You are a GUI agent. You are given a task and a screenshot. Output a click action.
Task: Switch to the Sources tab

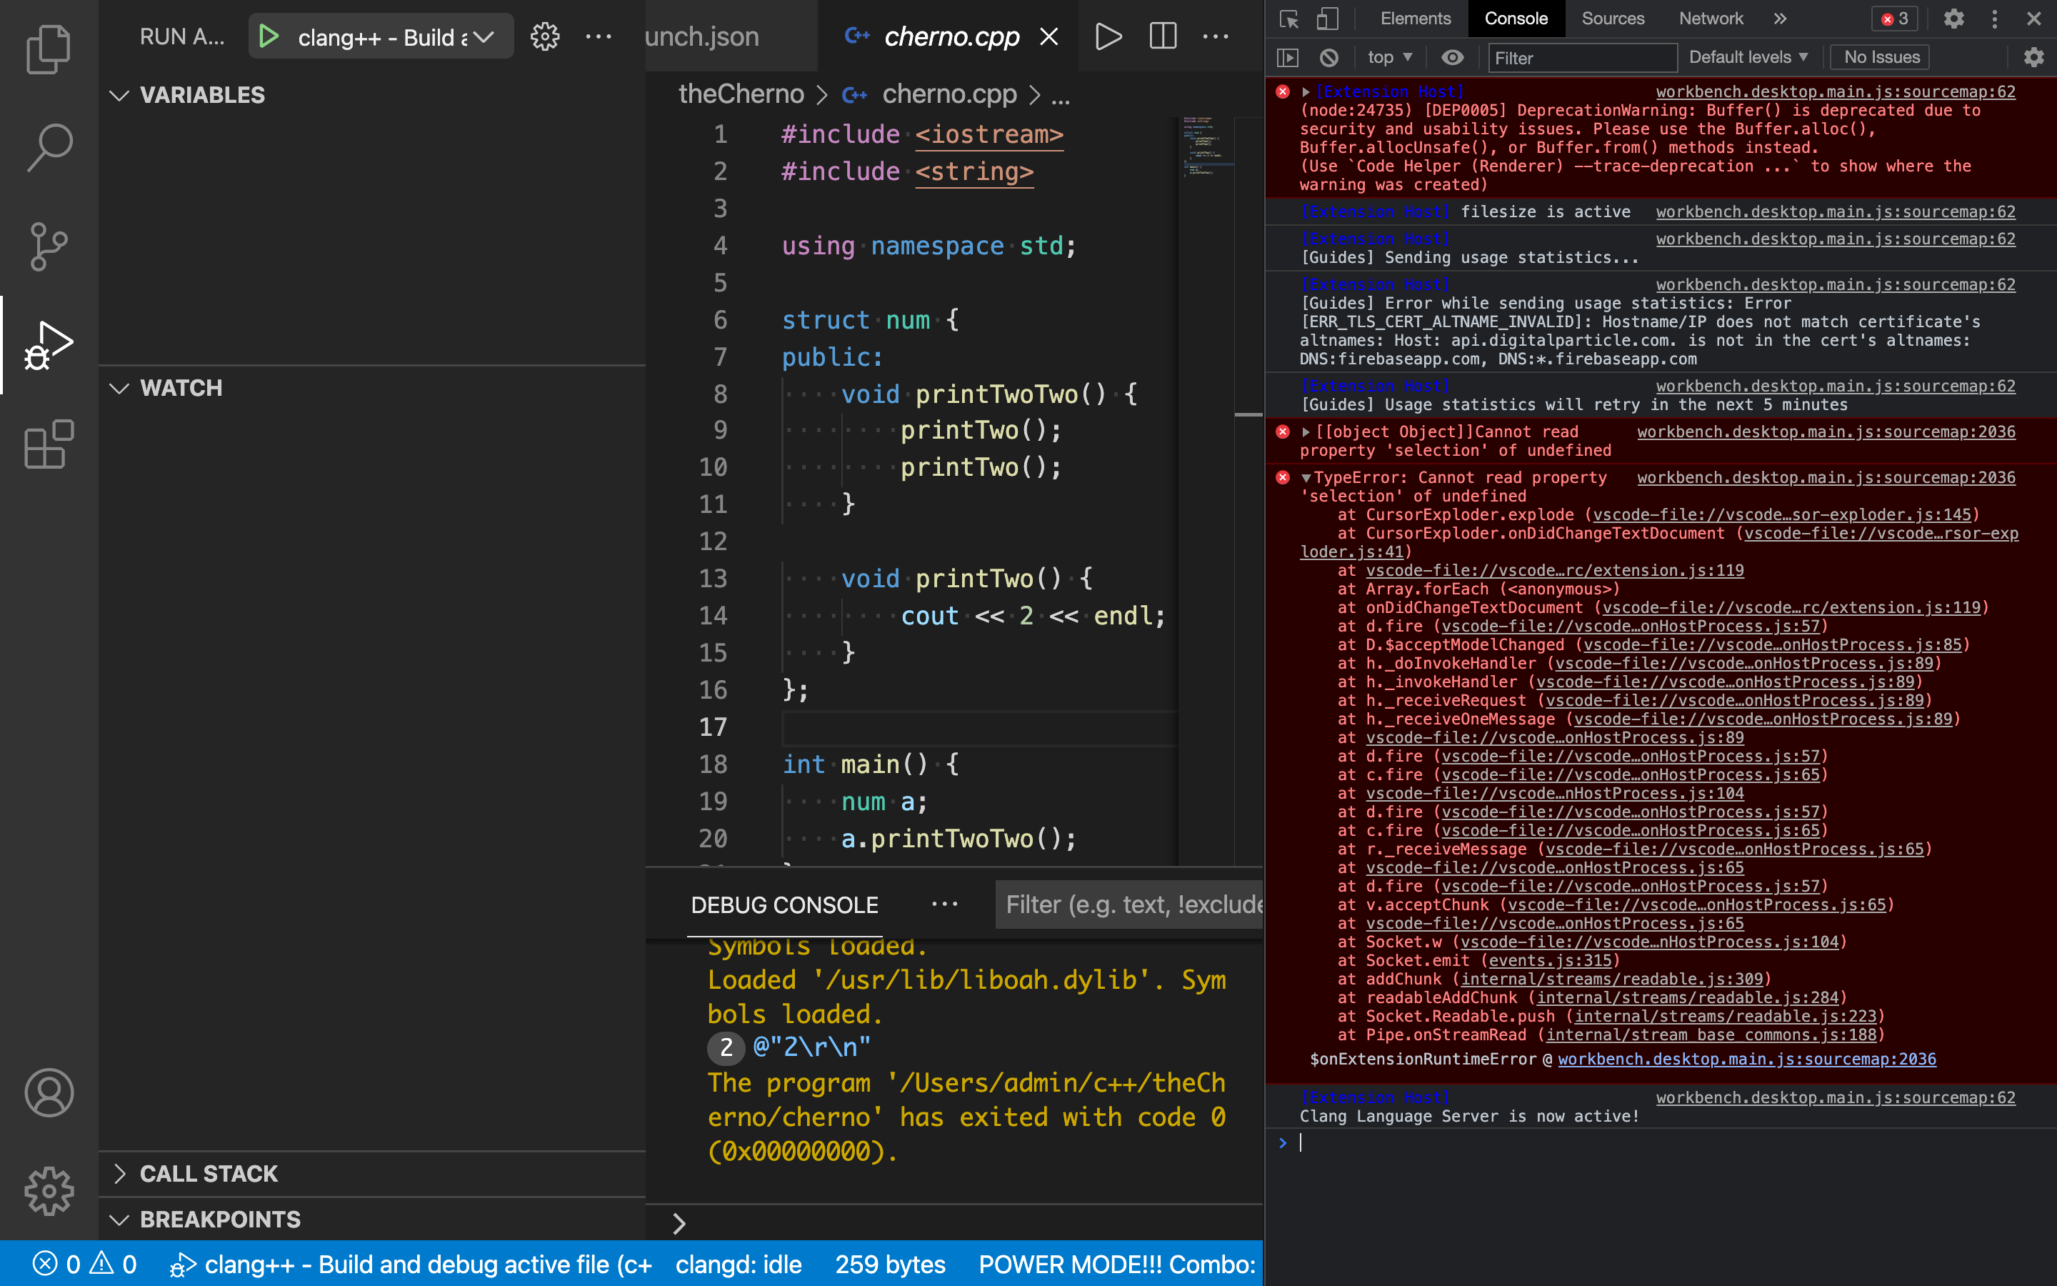click(x=1613, y=19)
